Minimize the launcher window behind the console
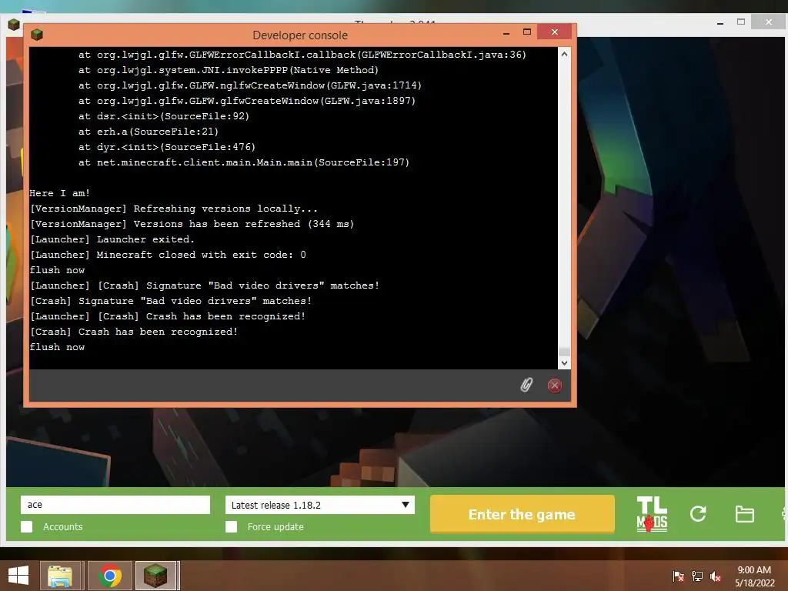Screen dimensions: 788x591 tap(720, 22)
